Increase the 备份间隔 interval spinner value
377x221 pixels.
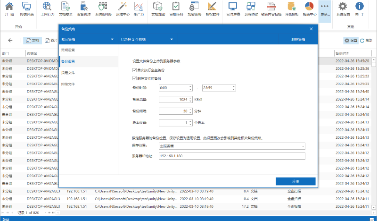pyautogui.click(x=190, y=110)
